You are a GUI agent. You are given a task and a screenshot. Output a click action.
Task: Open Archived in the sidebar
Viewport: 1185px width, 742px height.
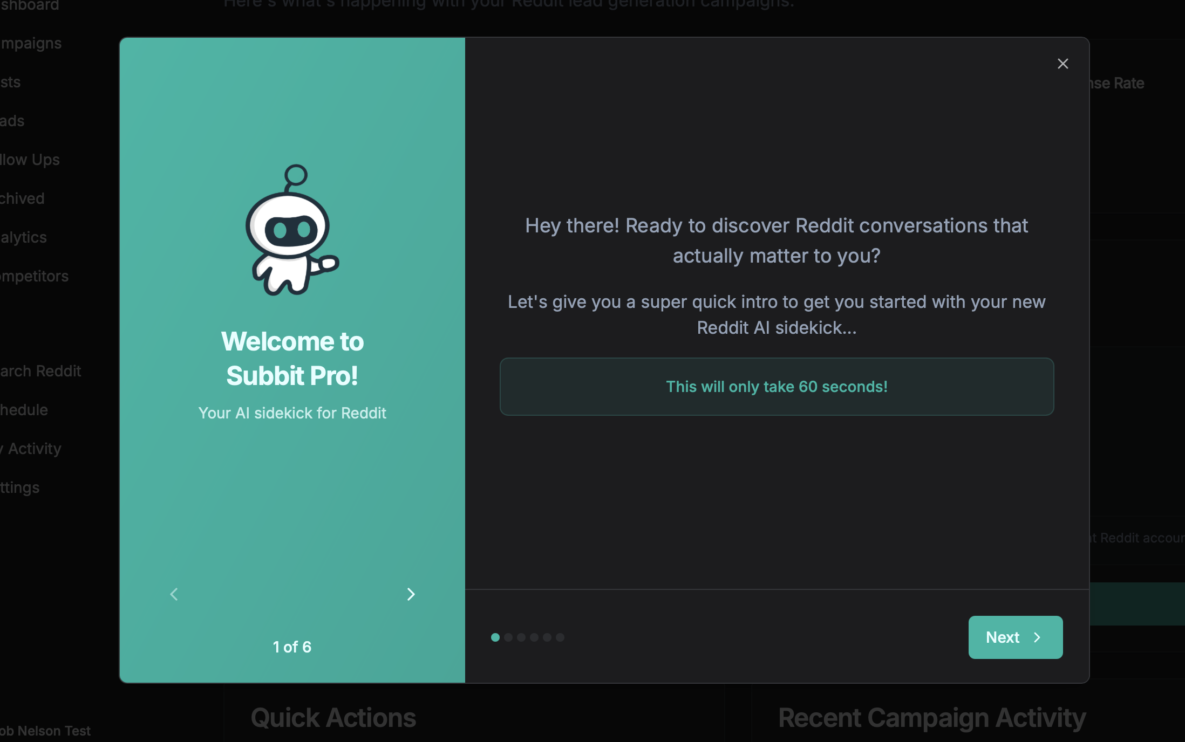point(22,198)
